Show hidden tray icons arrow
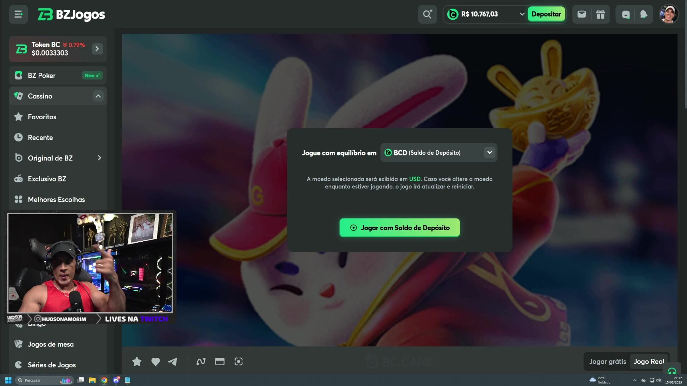Image resolution: width=687 pixels, height=386 pixels. 635,380
